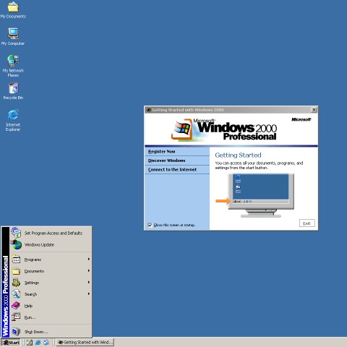Close the Getting Started window
Screen dimensions: 347x347
point(314,110)
